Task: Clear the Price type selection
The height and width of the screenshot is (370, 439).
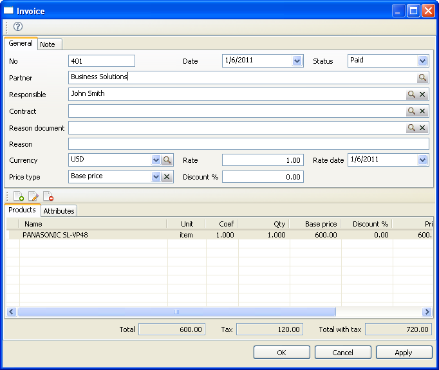Action: 167,177
